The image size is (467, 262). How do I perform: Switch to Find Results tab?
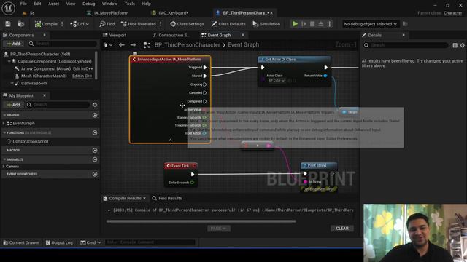[x=167, y=198]
